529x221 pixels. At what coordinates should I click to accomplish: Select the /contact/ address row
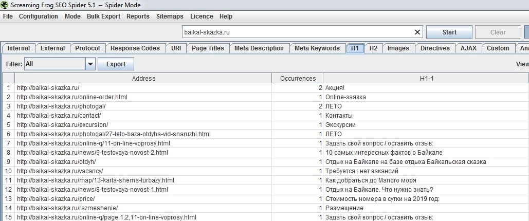[143, 116]
